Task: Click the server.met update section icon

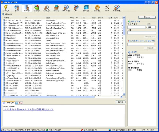Action: click(129, 41)
